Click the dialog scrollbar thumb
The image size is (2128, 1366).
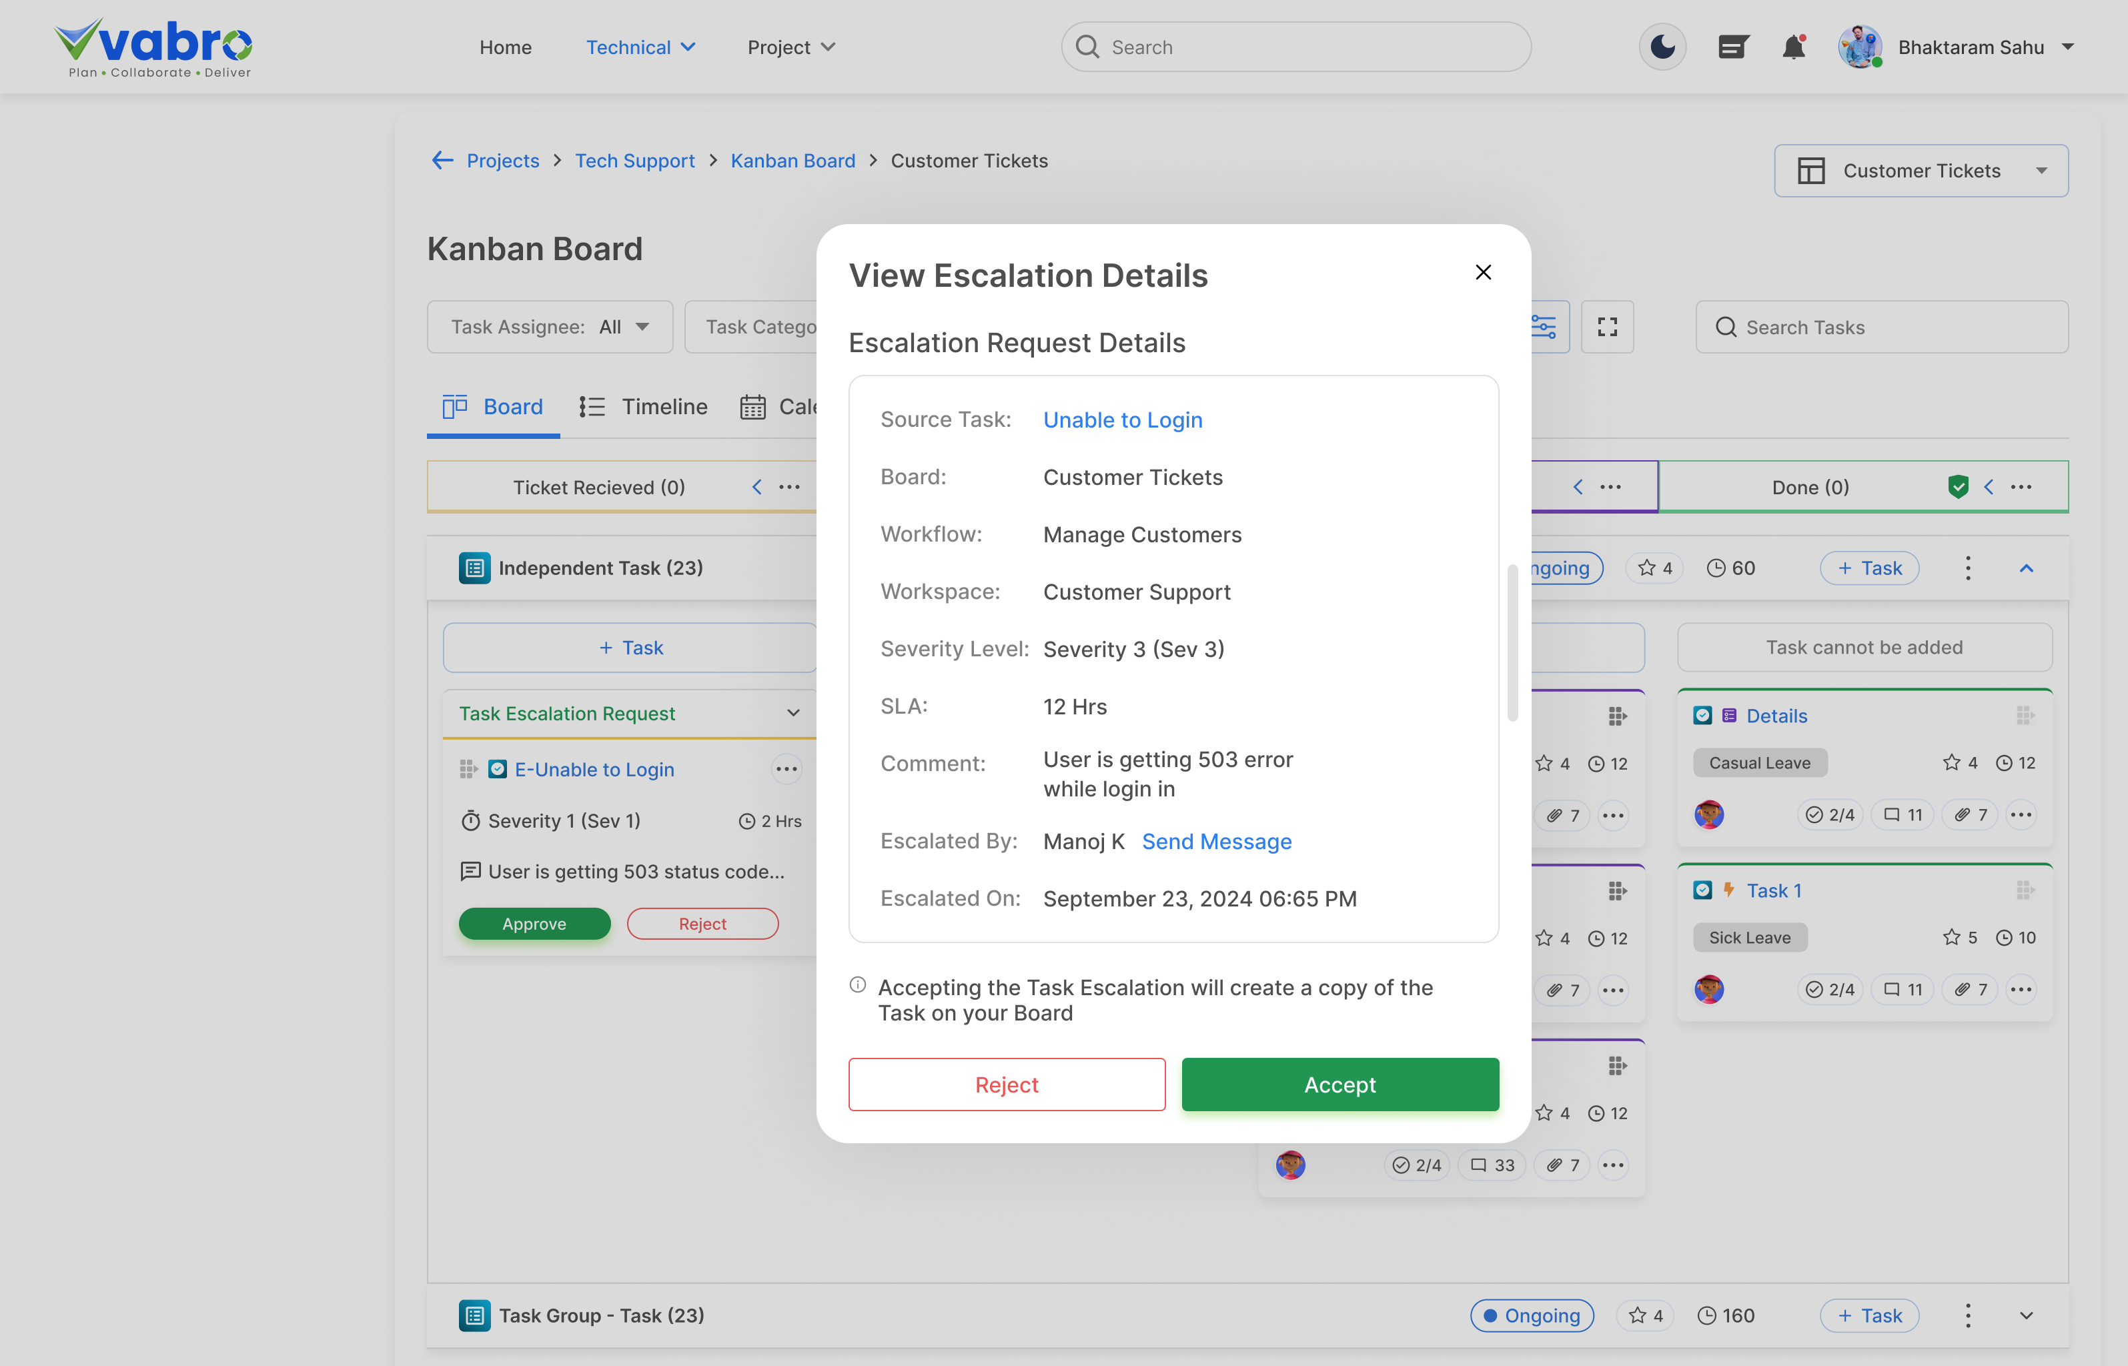click(x=1512, y=643)
